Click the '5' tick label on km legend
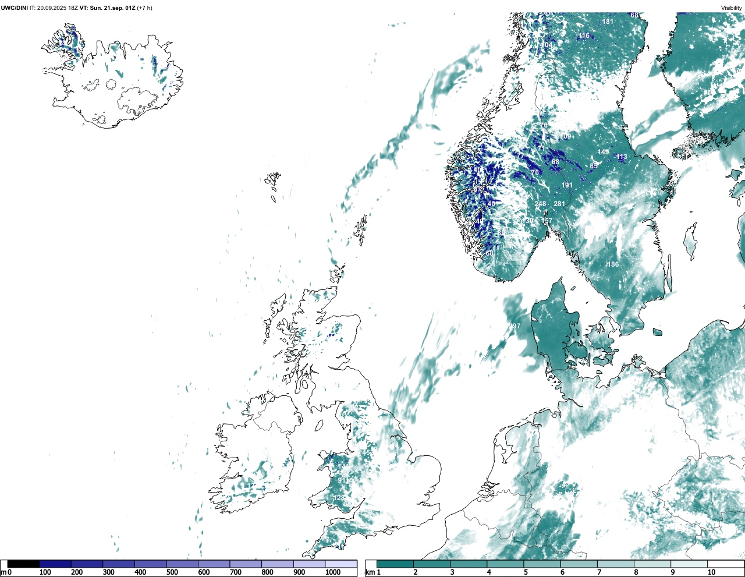 tap(526, 572)
